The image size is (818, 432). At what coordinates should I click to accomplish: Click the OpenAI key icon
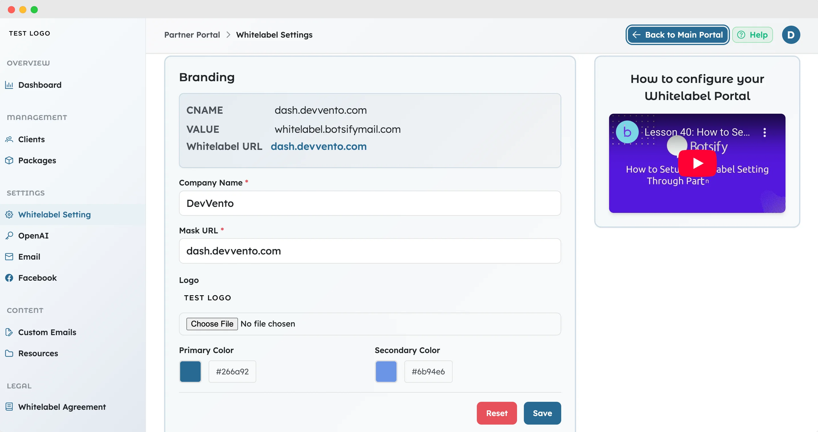pyautogui.click(x=9, y=236)
